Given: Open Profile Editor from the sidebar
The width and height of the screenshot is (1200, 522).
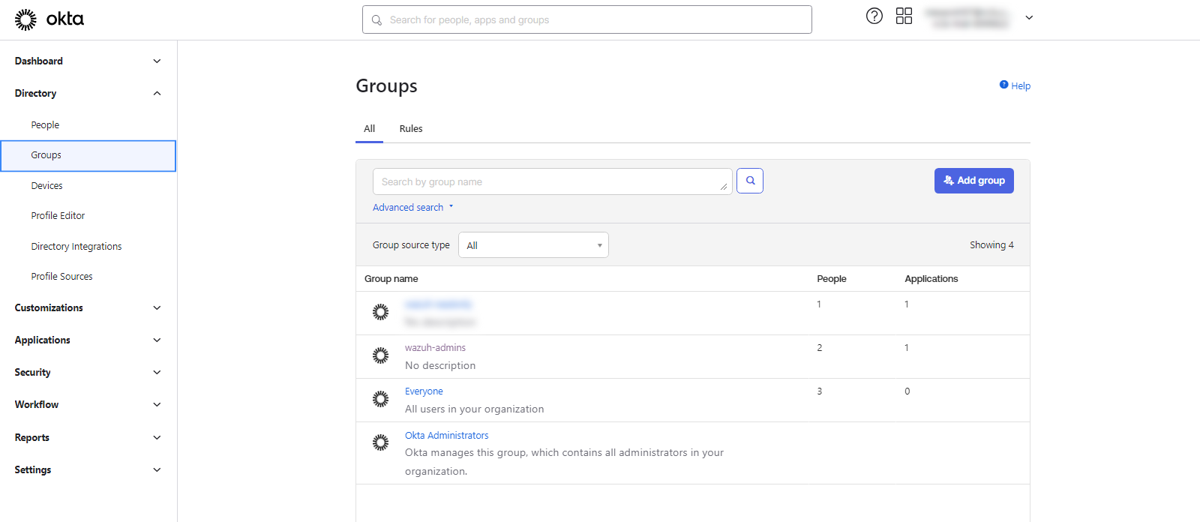Looking at the screenshot, I should click(x=58, y=216).
